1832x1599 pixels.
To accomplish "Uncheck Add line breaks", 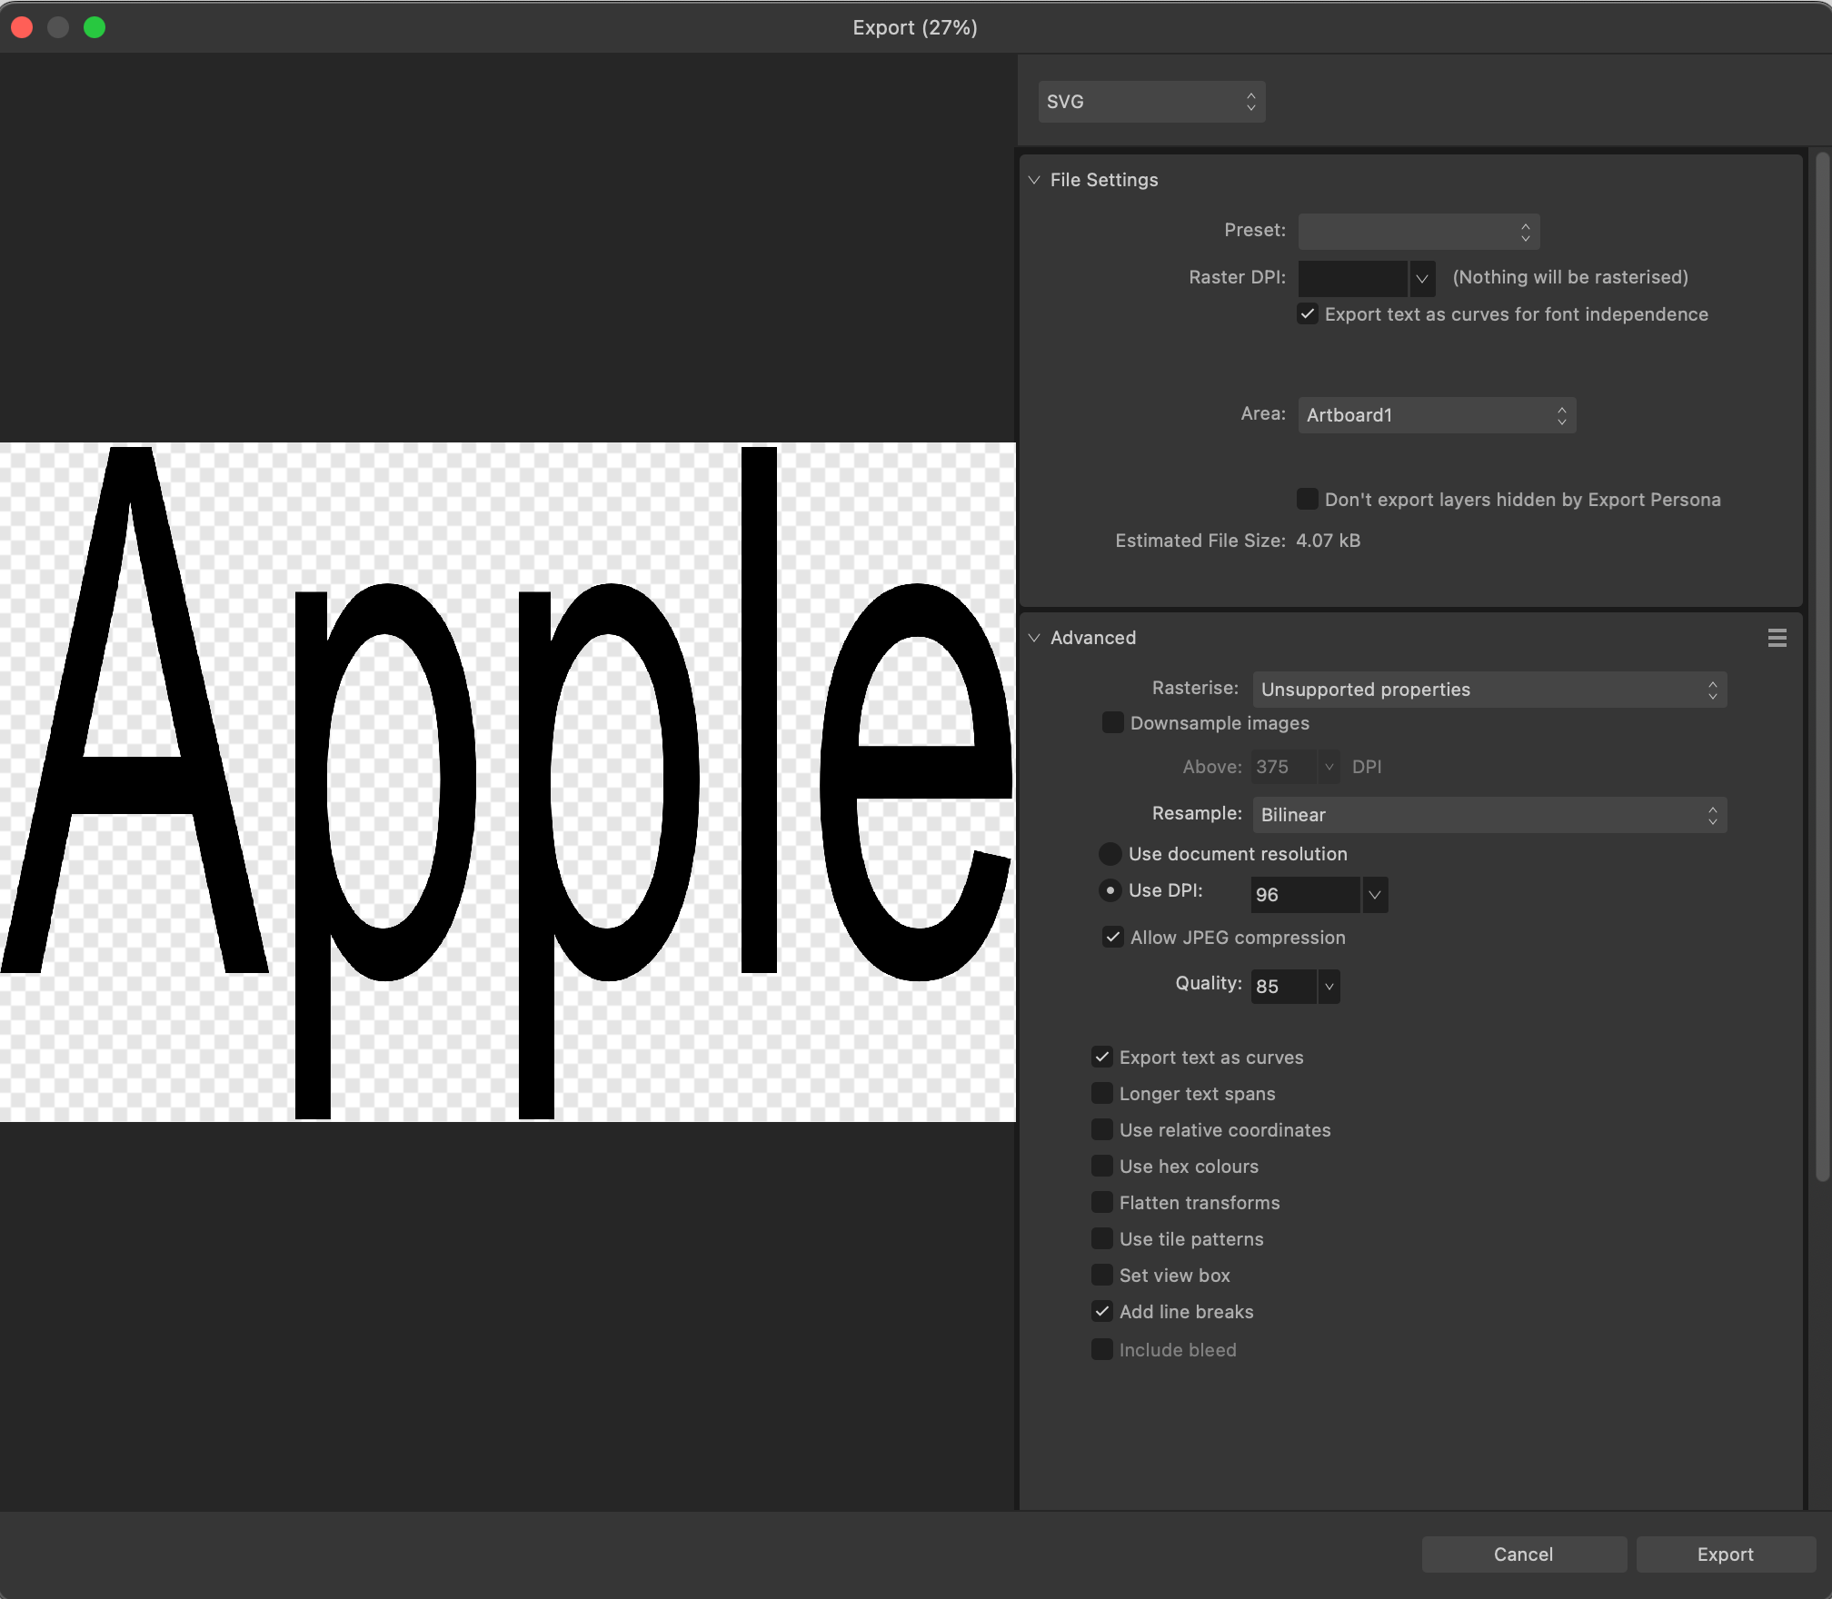I will [1102, 1311].
